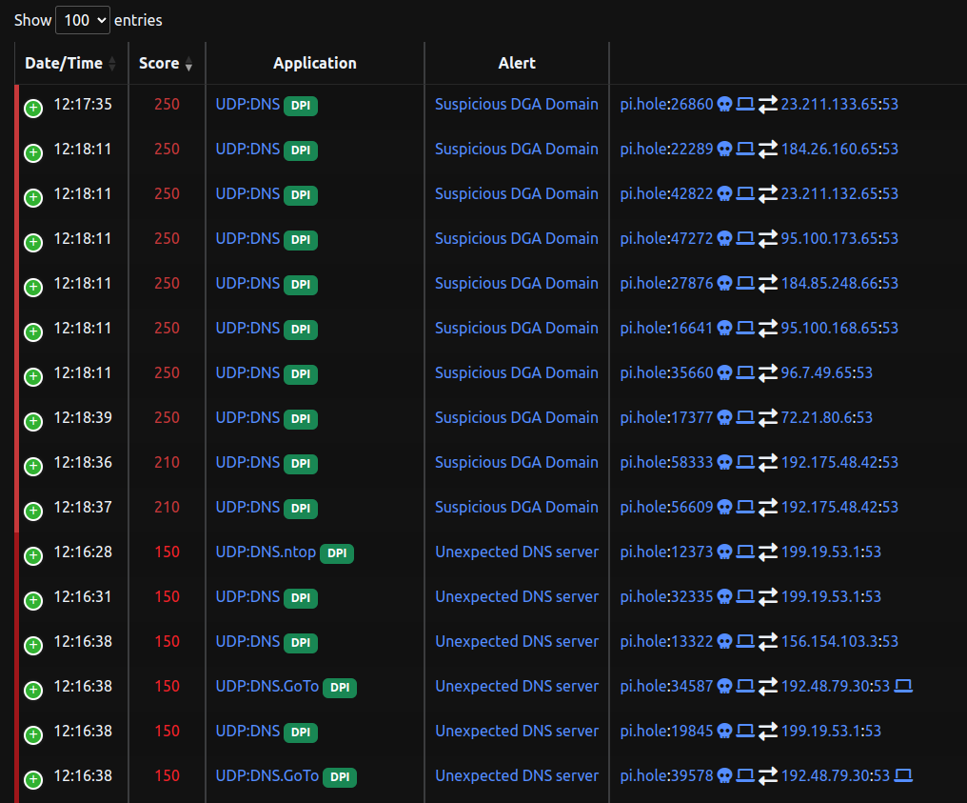Expand the pi.hole:22289 row plus icon
967x803 pixels.
click(x=33, y=153)
